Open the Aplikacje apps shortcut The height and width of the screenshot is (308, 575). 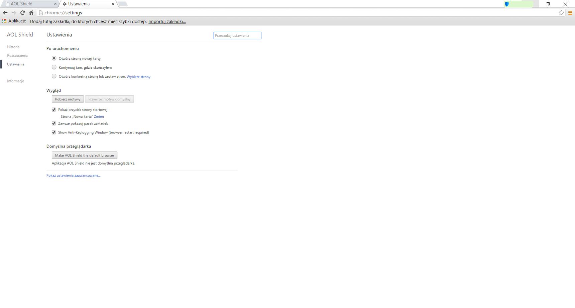[x=14, y=21]
